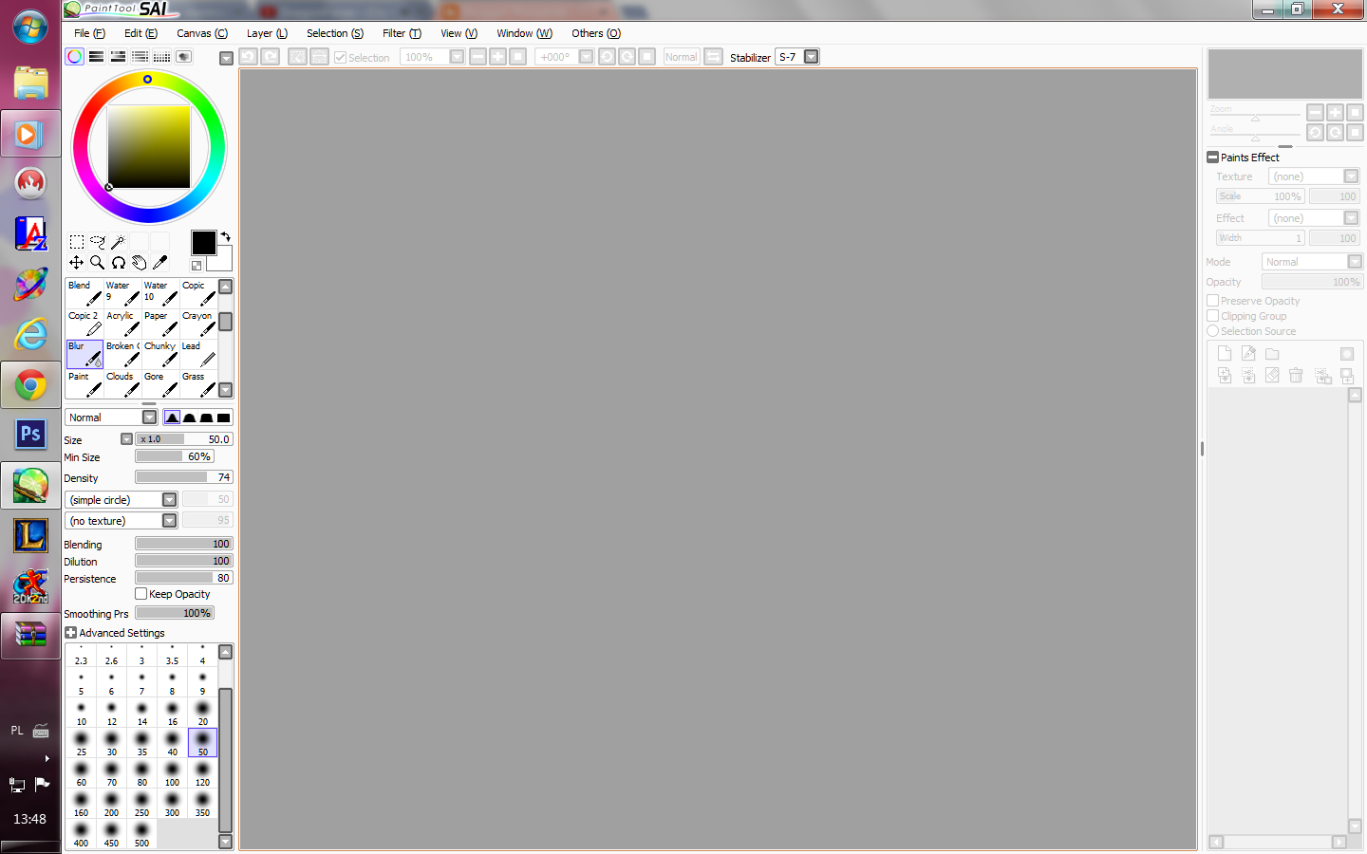Select the Magic Wand selection tool
The width and height of the screenshot is (1367, 854).
tap(118, 241)
